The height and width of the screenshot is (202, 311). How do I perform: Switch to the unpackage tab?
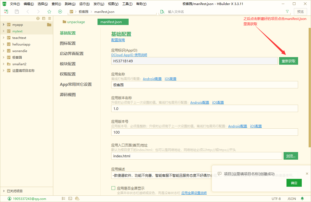point(74,22)
